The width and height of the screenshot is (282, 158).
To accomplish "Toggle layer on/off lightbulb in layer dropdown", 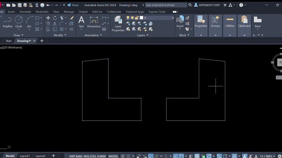I will 128,18.
